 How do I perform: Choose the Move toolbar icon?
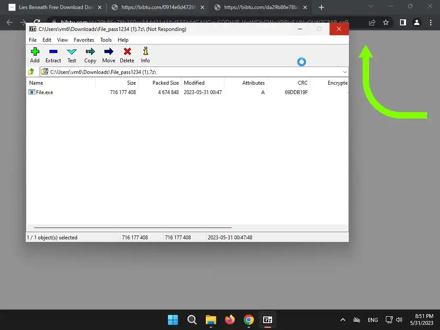(x=109, y=55)
